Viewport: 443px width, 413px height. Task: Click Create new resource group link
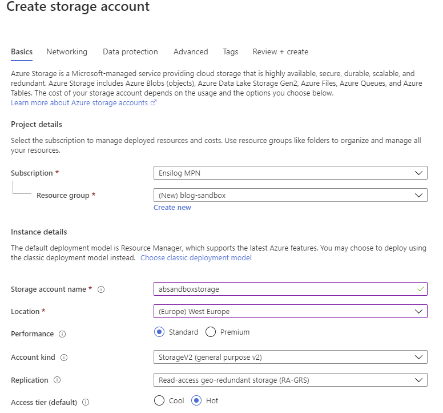coord(172,208)
